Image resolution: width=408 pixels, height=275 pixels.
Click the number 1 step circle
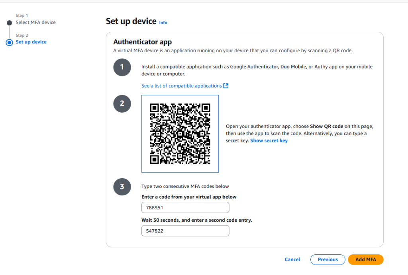click(122, 67)
